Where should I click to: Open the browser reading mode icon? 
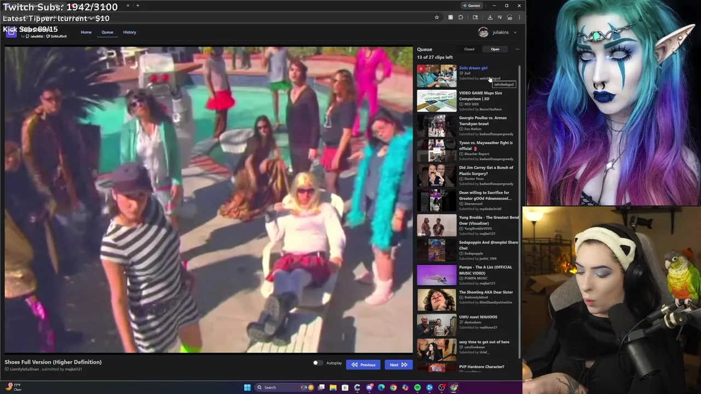[x=450, y=18]
